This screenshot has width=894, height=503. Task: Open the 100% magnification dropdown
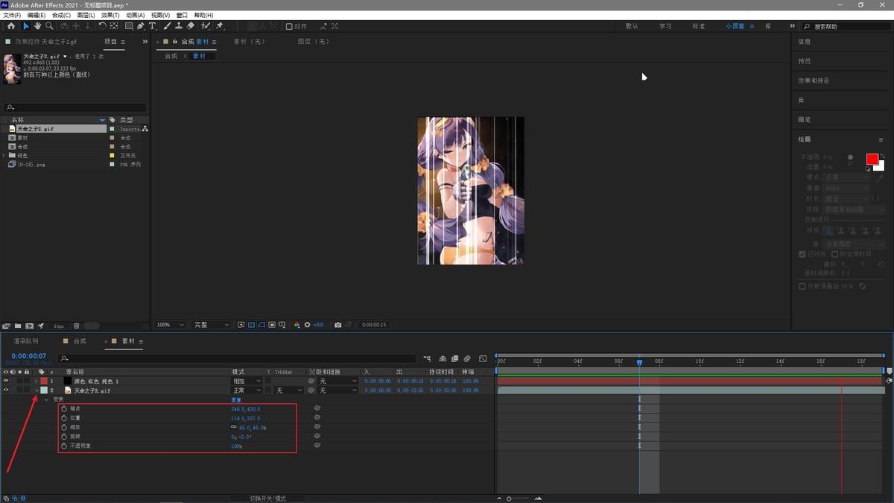coord(170,325)
